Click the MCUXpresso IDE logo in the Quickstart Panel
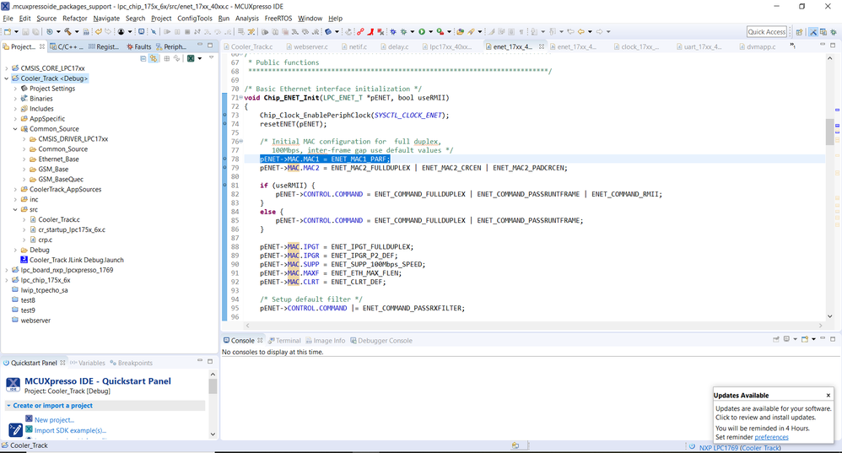The image size is (842, 453). [13, 385]
